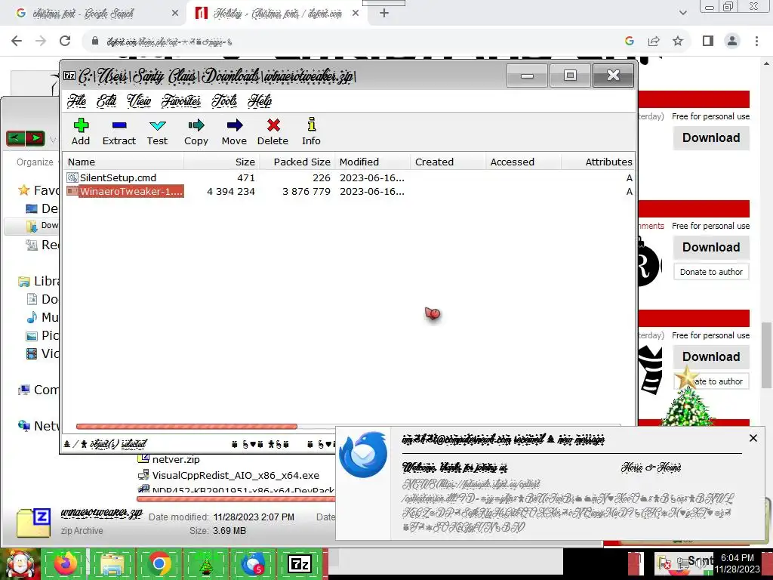Click the Thunderbird logo in the notification
The height and width of the screenshot is (580, 773).
(x=363, y=455)
